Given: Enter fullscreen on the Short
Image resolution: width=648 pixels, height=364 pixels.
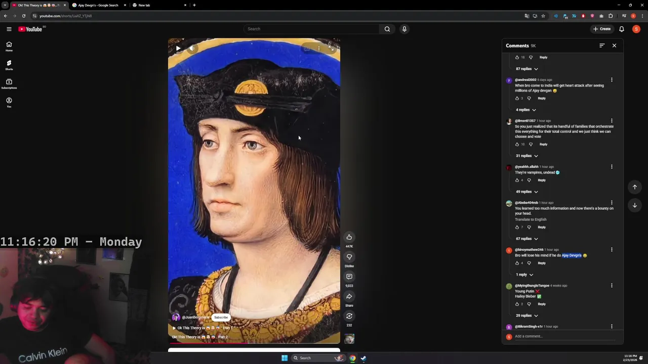Looking at the screenshot, I should coord(331,49).
